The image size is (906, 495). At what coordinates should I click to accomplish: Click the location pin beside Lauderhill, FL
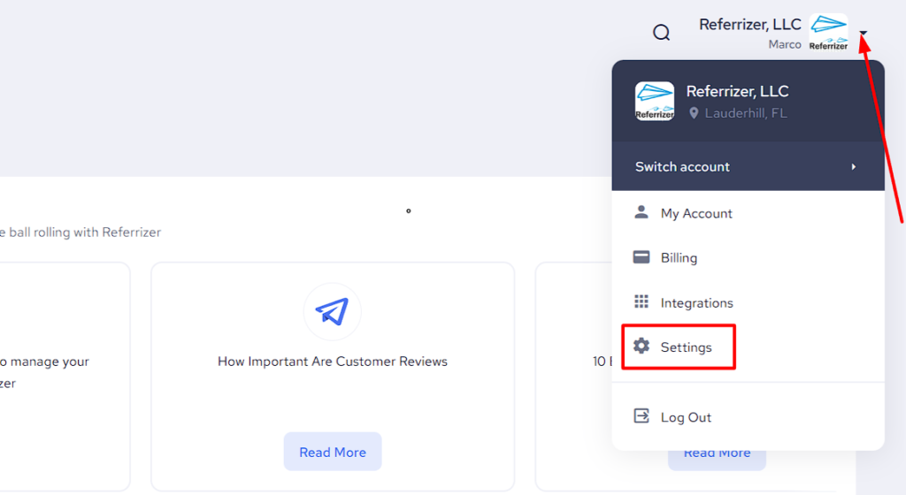695,113
